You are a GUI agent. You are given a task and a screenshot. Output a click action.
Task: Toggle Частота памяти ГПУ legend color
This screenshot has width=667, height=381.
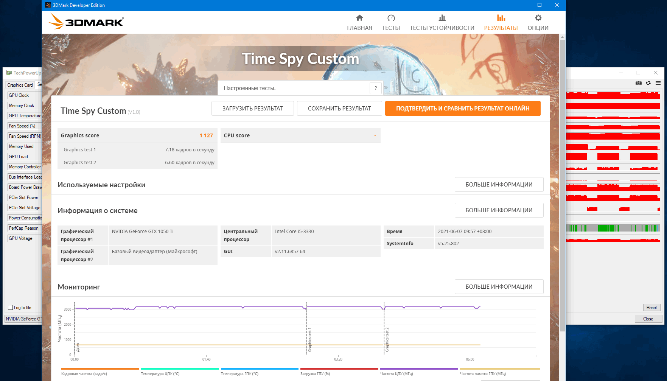pyautogui.click(x=500, y=369)
